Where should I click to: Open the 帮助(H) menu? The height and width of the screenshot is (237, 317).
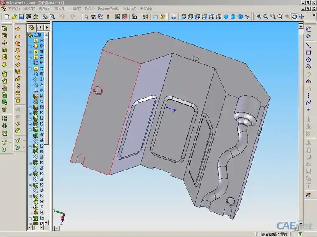pyautogui.click(x=146, y=9)
